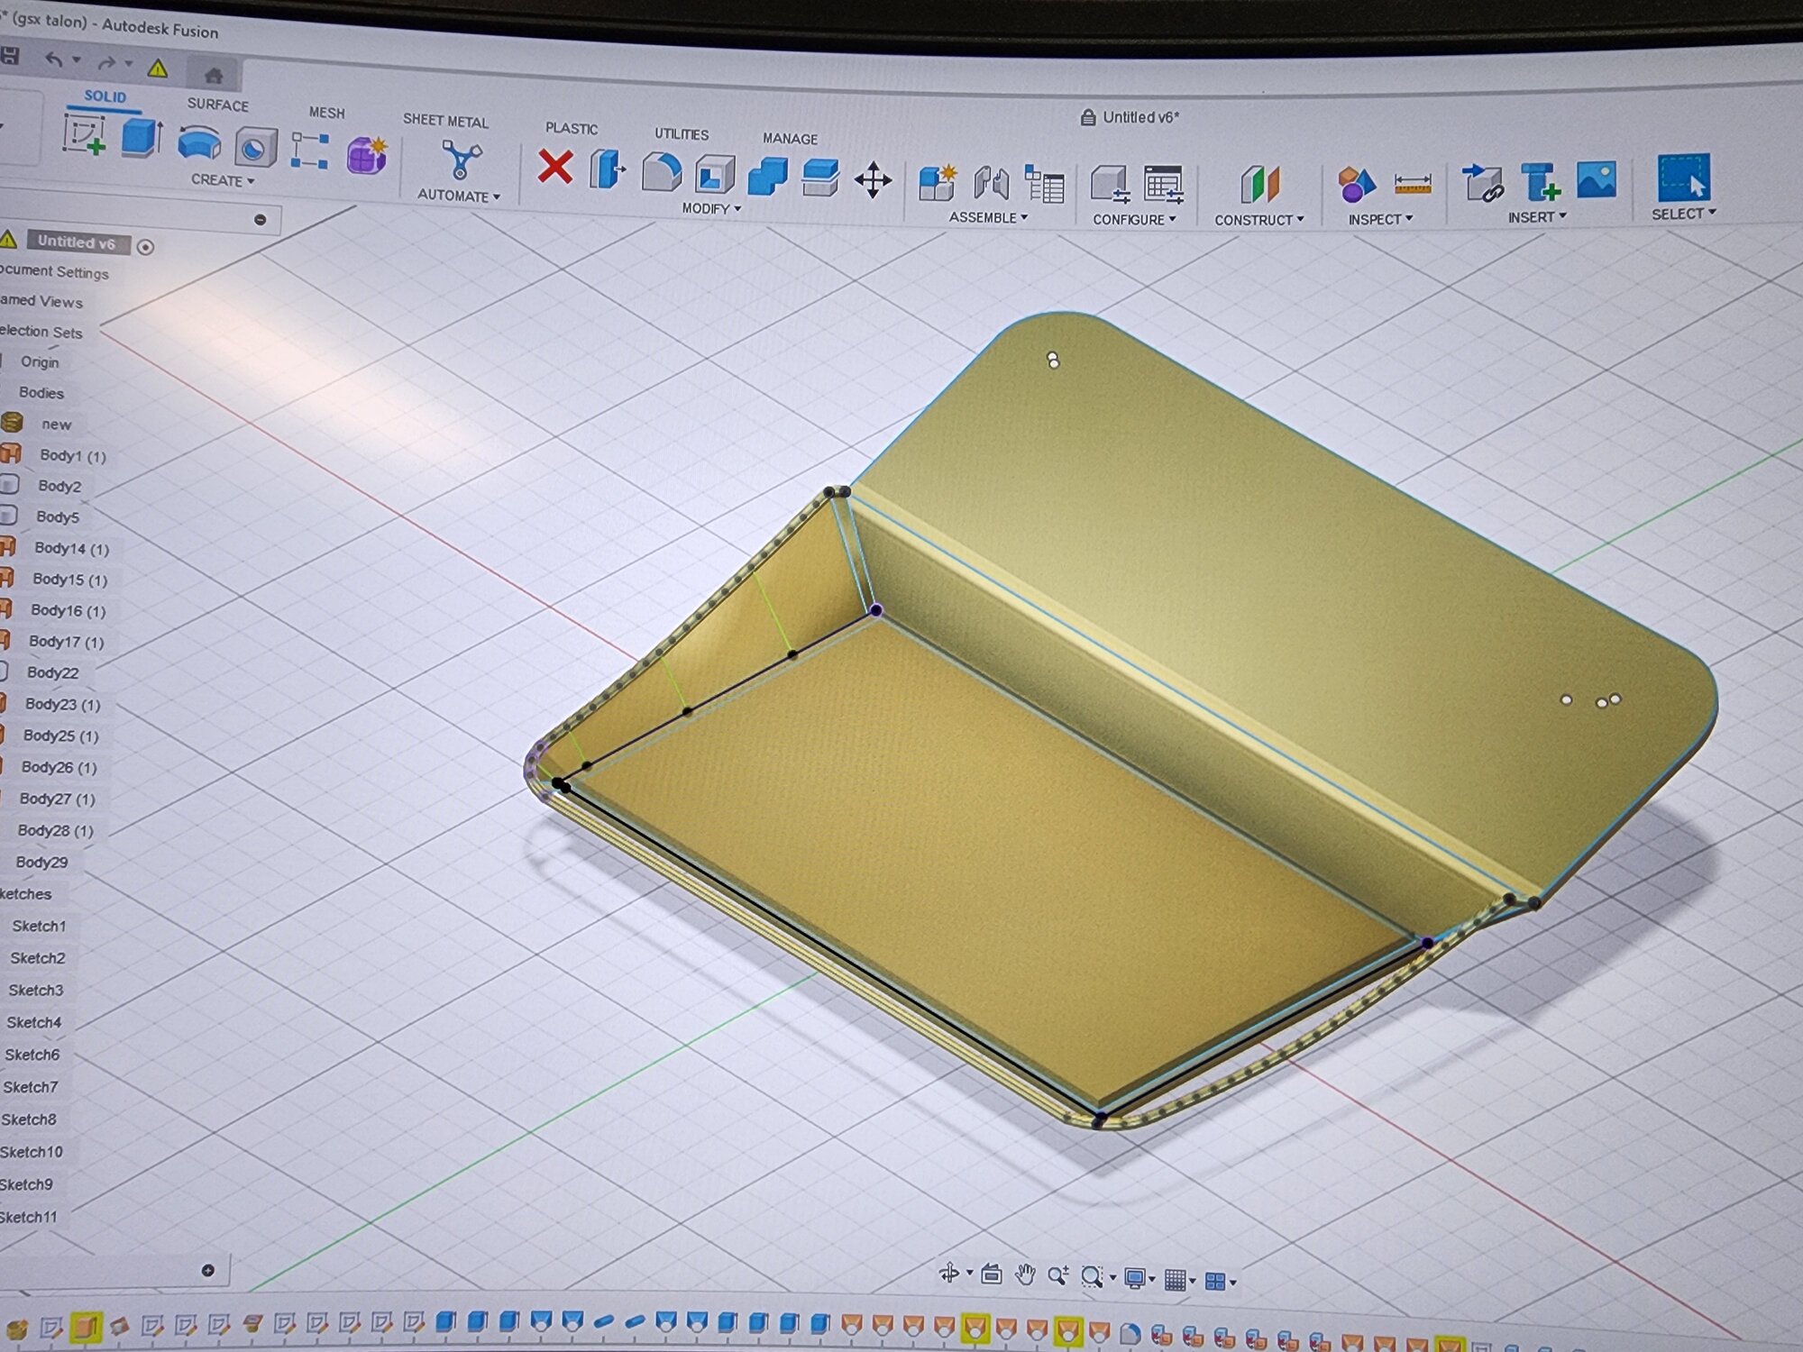Click the Look At navigation icon
The height and width of the screenshot is (1352, 1803).
click(x=991, y=1274)
